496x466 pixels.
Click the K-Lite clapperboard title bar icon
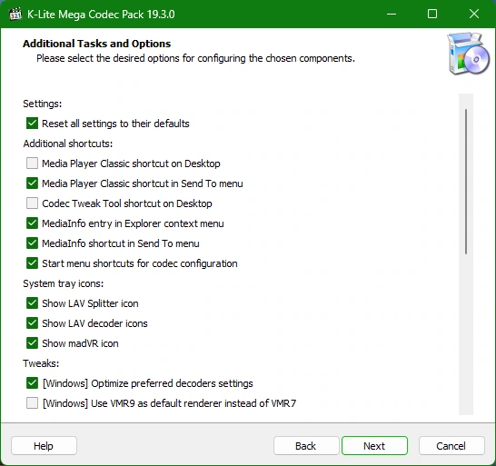15,15
